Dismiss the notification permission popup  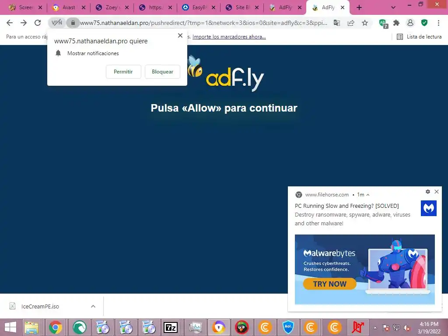[x=180, y=35]
